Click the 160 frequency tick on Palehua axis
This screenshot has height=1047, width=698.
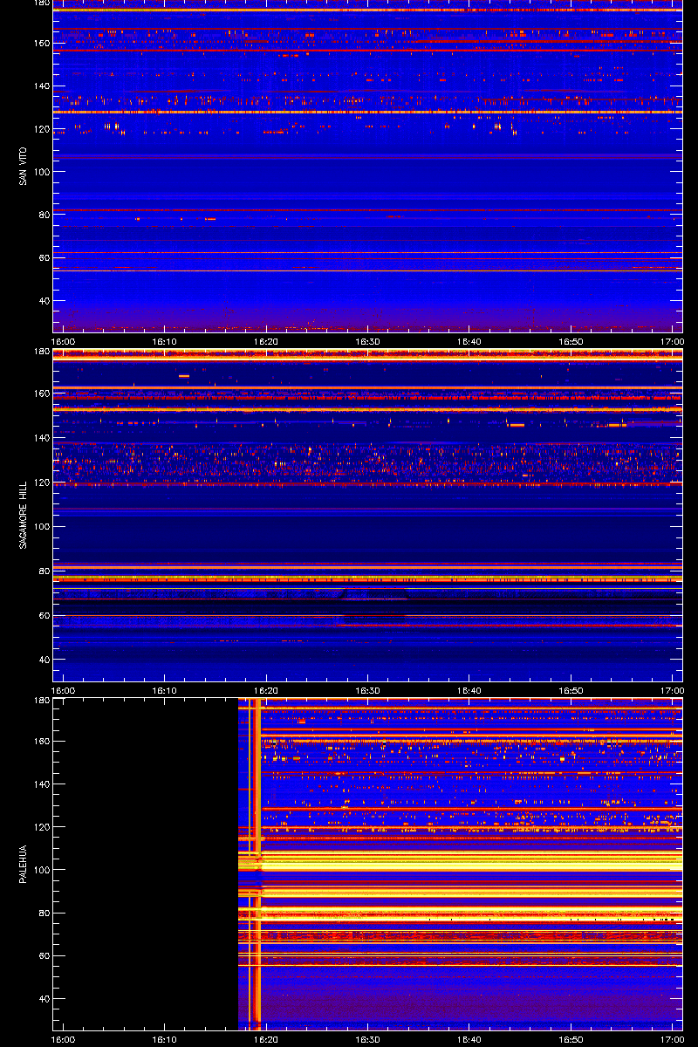(x=40, y=742)
